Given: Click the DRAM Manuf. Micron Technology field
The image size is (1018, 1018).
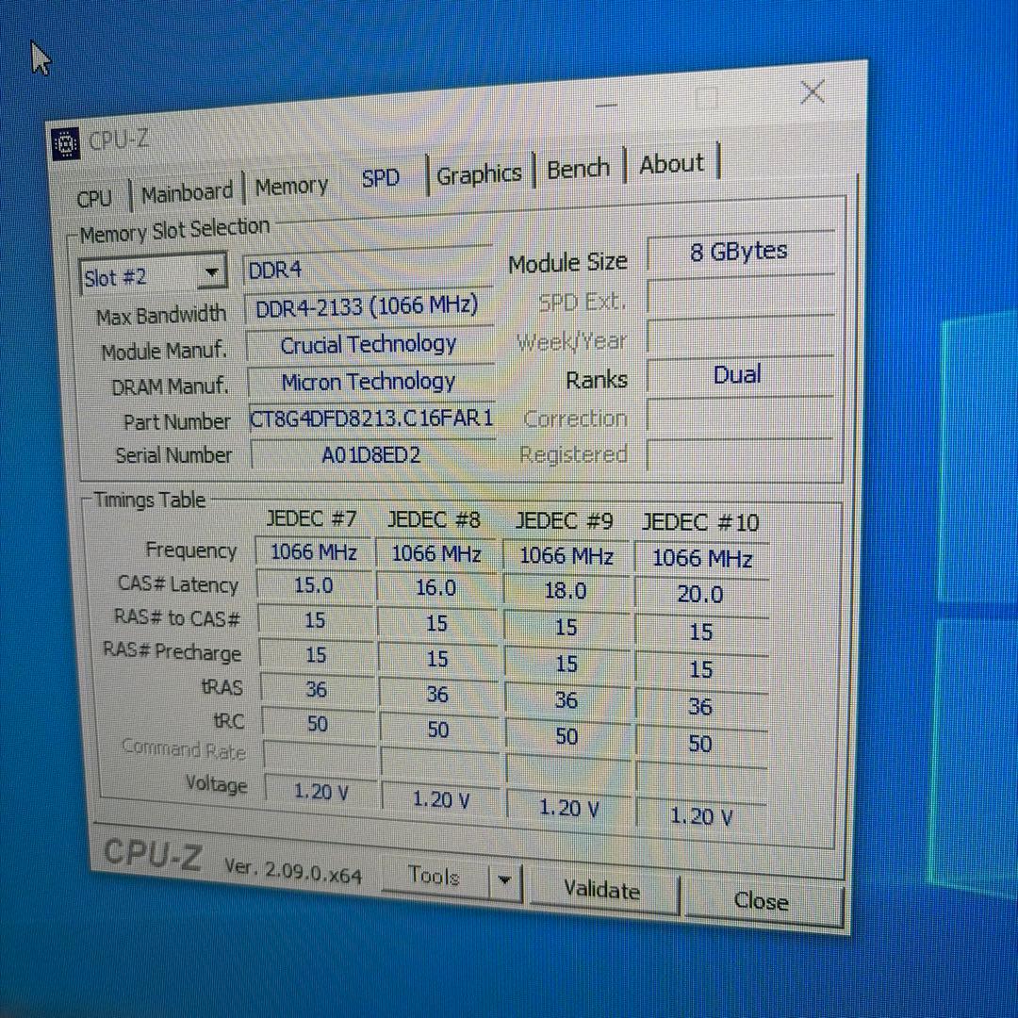Looking at the screenshot, I should (x=369, y=381).
